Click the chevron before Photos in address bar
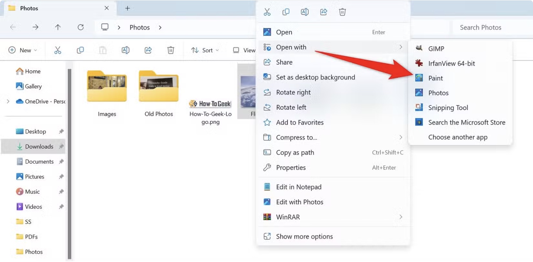 [x=119, y=27]
